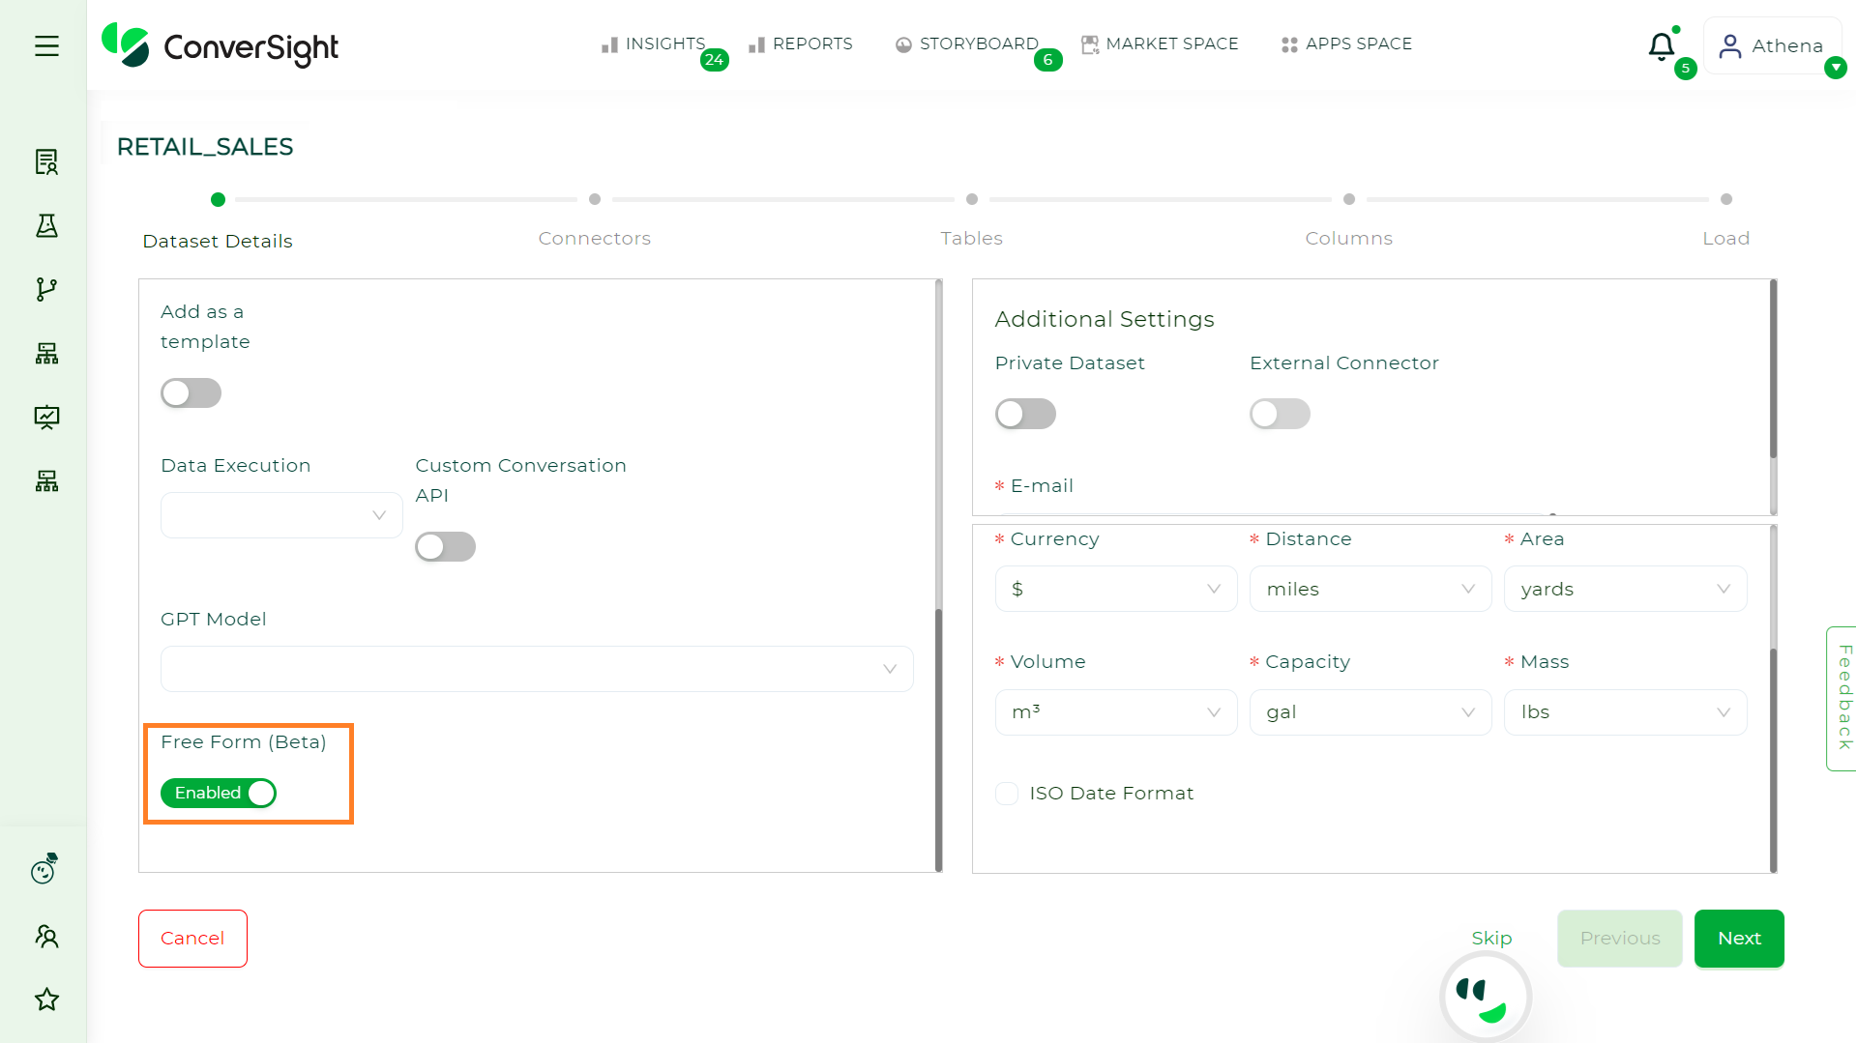
Task: Switch to the MARKET SPACE menu
Action: pyautogui.click(x=1160, y=43)
